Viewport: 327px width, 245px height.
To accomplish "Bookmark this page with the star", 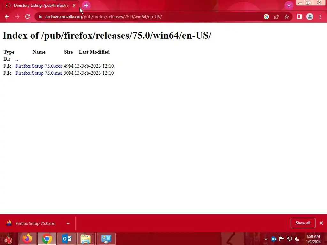I will (x=287, y=17).
